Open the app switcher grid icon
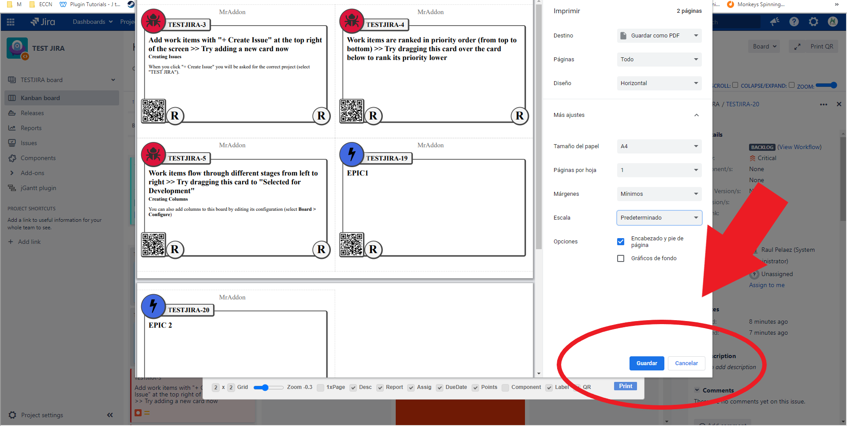The image size is (847, 426). tap(11, 22)
